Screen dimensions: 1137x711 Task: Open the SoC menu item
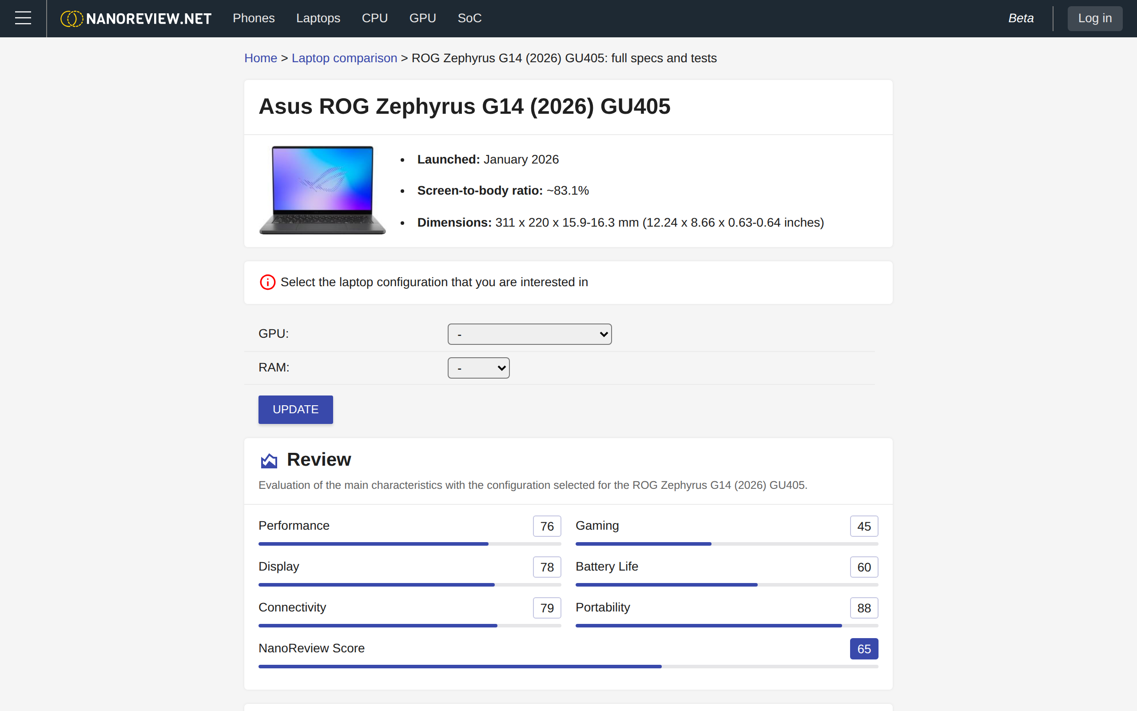click(x=469, y=18)
